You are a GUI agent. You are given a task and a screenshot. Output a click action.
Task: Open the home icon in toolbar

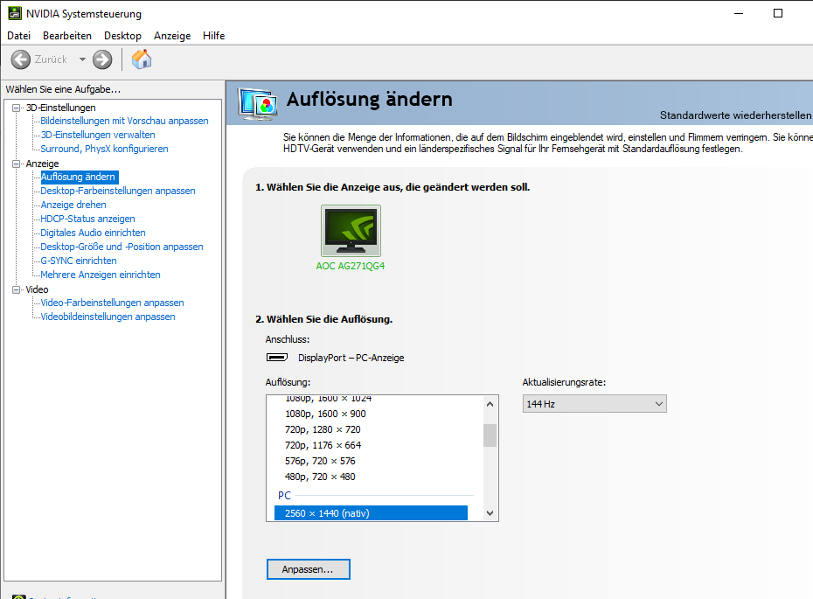point(142,59)
